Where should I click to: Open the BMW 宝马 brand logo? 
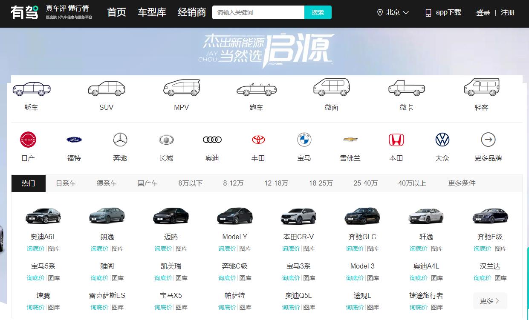(x=304, y=140)
